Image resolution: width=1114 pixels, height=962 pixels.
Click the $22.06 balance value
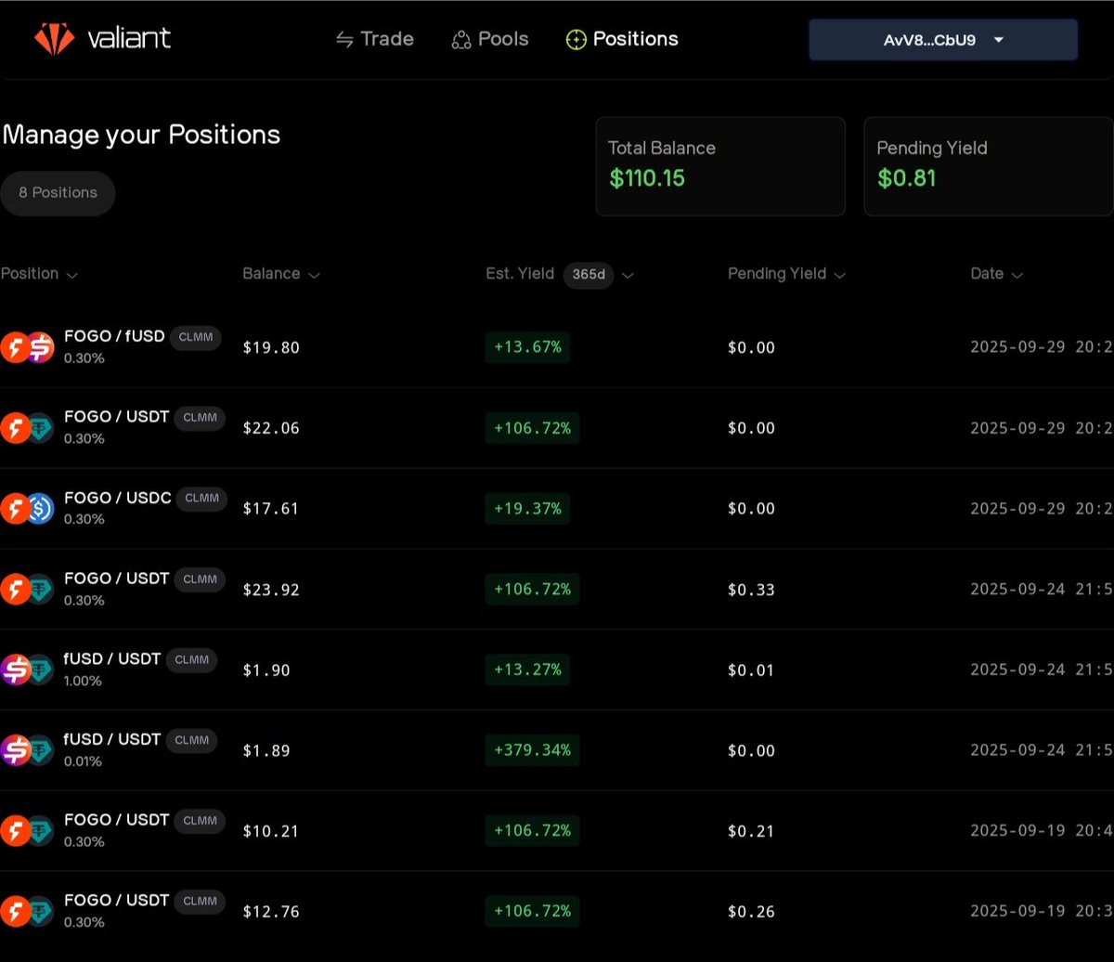[x=271, y=428]
